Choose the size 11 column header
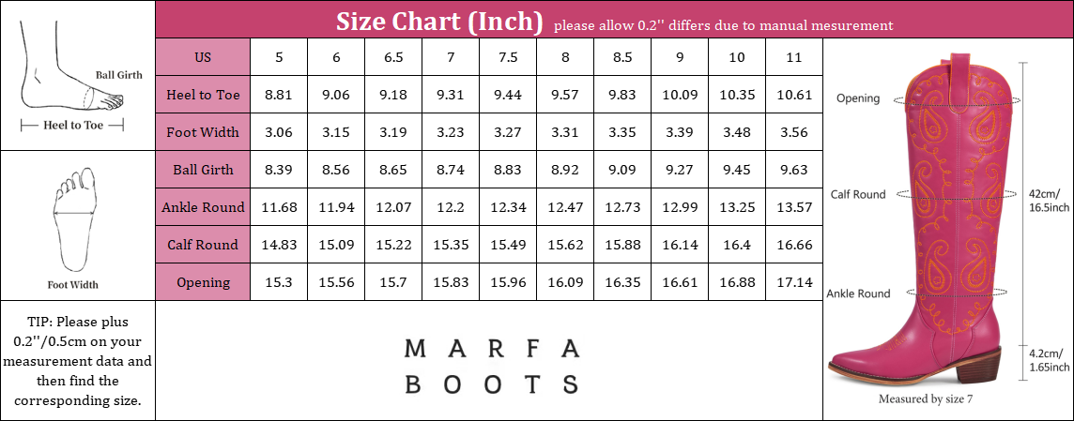 coord(794,57)
